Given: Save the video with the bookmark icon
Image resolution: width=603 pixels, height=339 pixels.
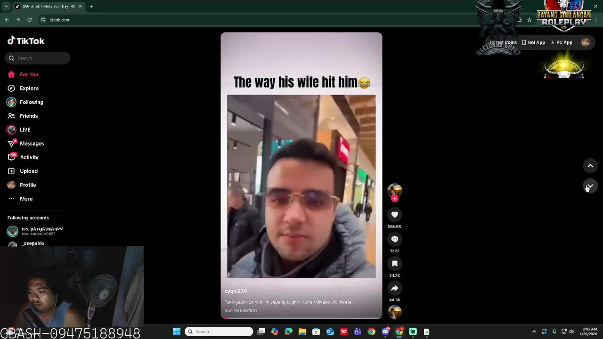Looking at the screenshot, I should pos(395,264).
